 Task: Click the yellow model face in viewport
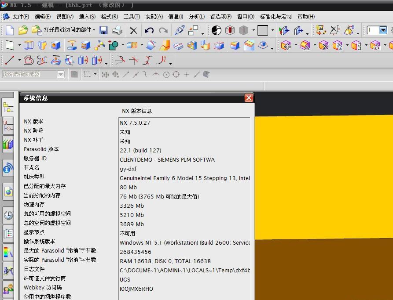(323, 177)
